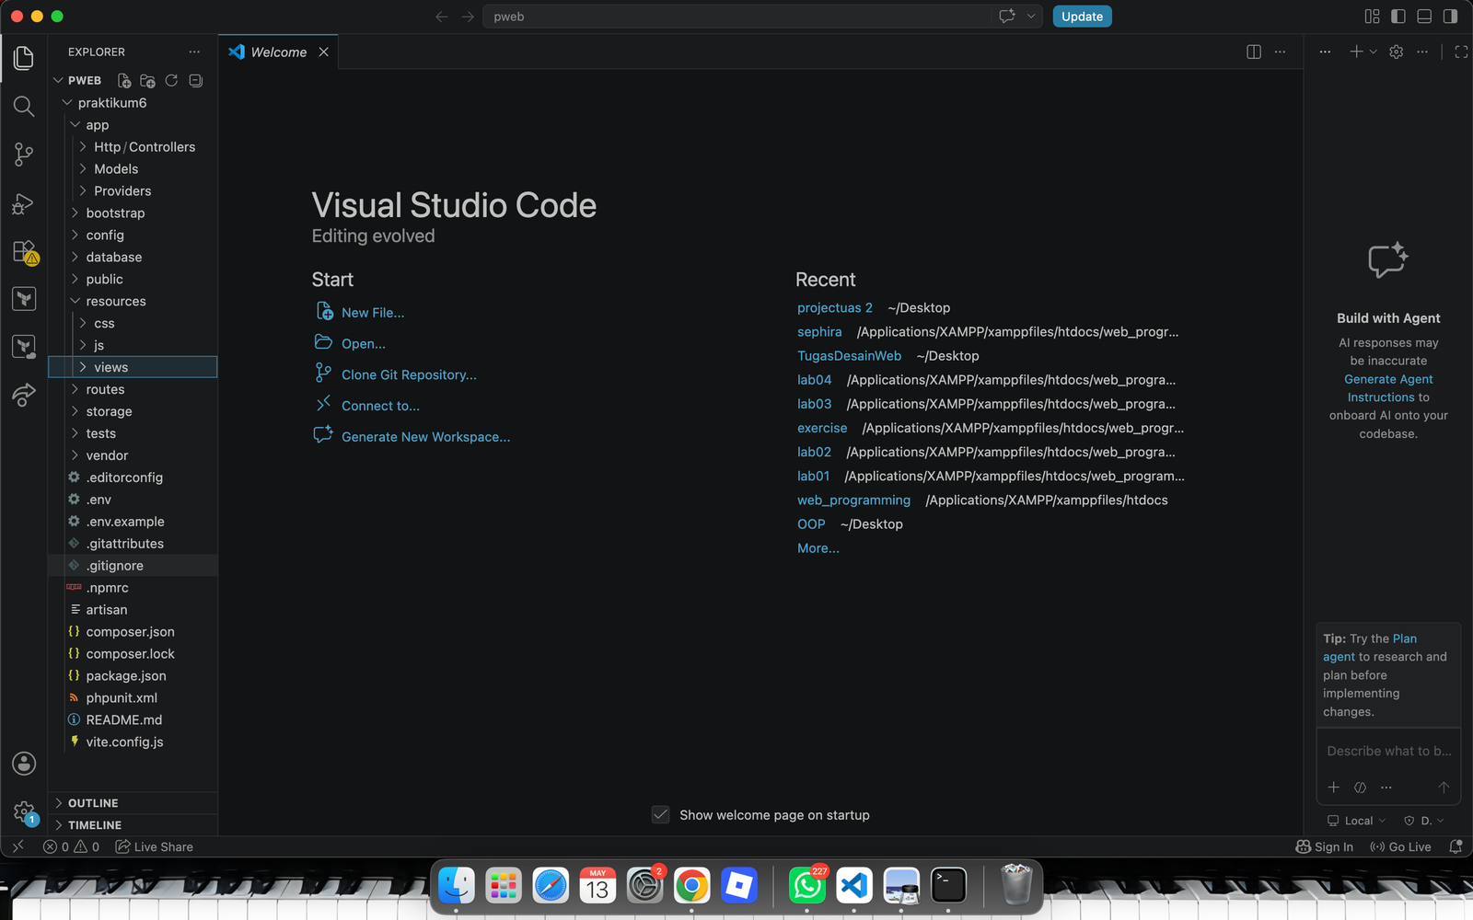The width and height of the screenshot is (1473, 920).
Task: Maximize the chat panel
Action: coord(1461,52)
